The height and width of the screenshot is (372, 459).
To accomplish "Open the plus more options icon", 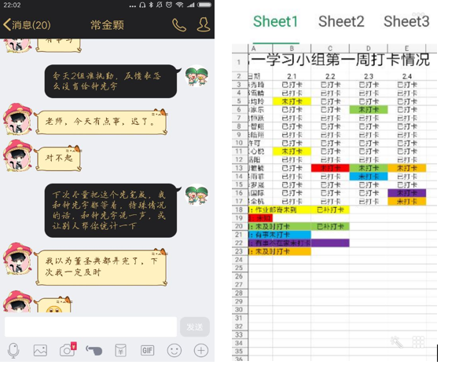I will point(201,350).
